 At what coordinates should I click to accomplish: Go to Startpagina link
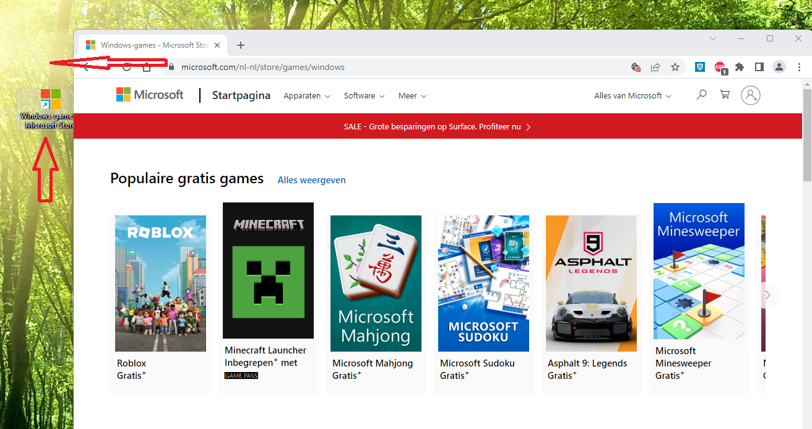tap(241, 95)
